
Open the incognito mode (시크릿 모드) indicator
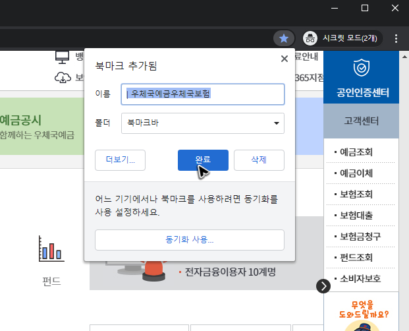pyautogui.click(x=342, y=38)
